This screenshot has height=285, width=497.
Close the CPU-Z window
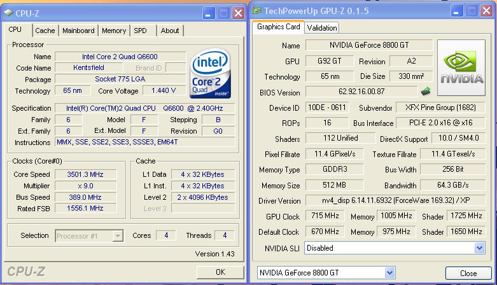(x=238, y=13)
